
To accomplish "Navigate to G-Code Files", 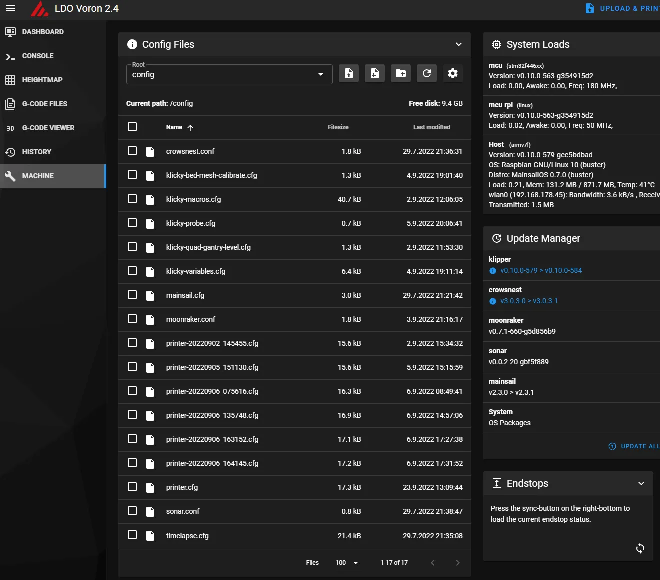I will pos(53,104).
